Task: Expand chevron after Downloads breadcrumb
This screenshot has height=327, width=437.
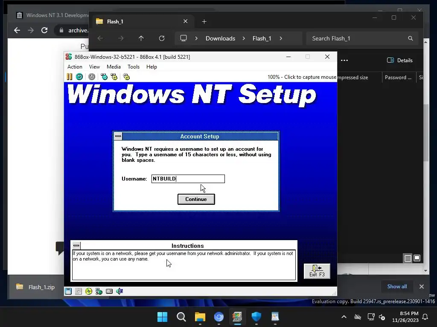Action: pos(244,38)
